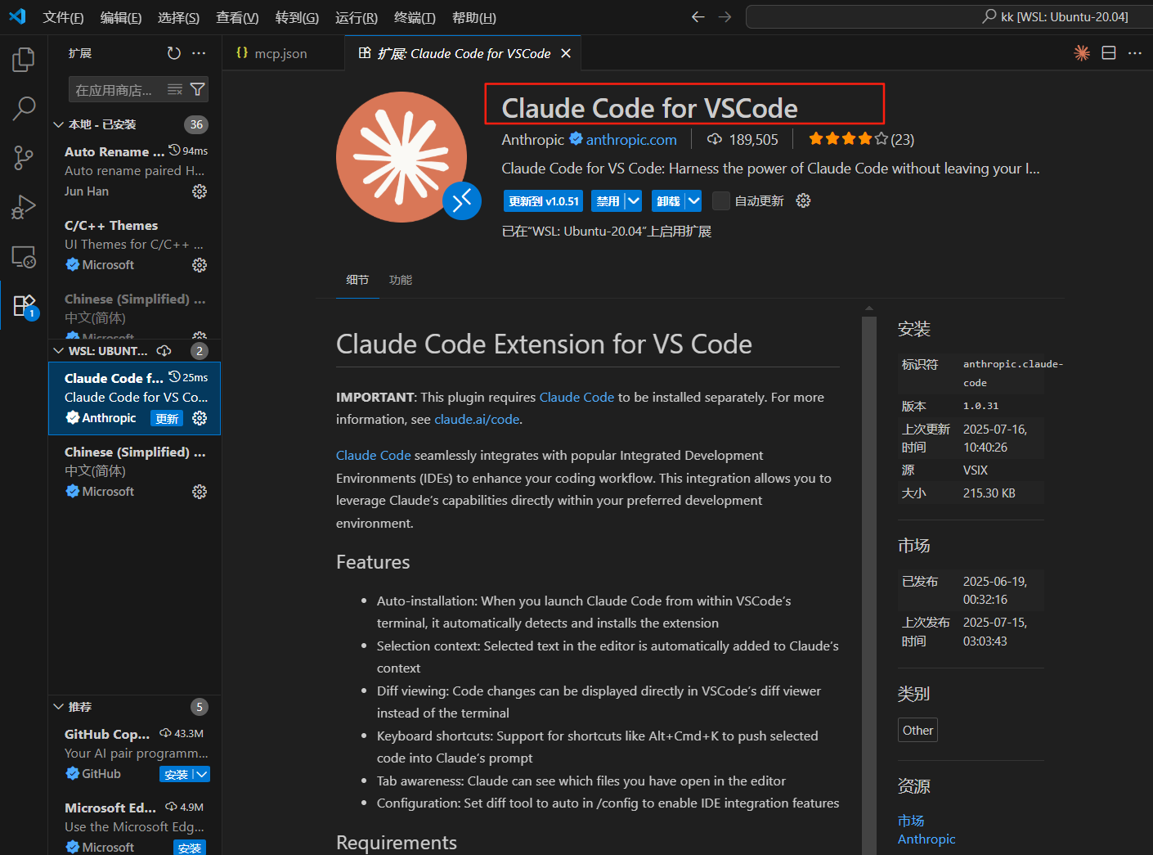The width and height of the screenshot is (1153, 855).
Task: Click the VS Code logo icon
Action: (17, 16)
